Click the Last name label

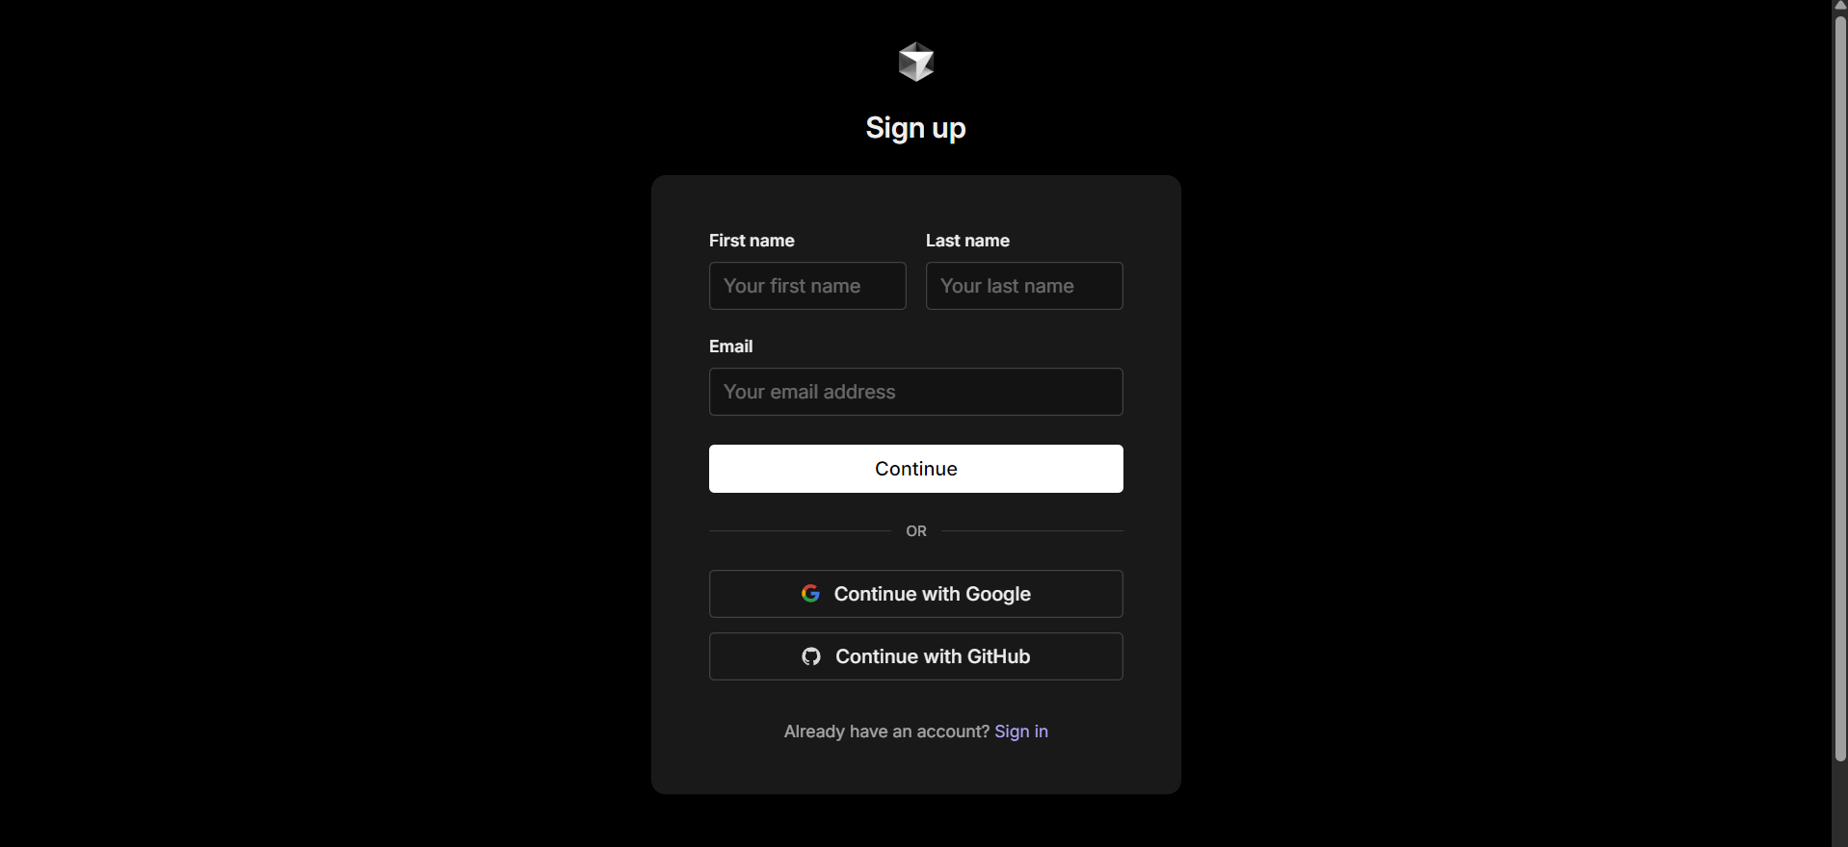[x=967, y=241]
